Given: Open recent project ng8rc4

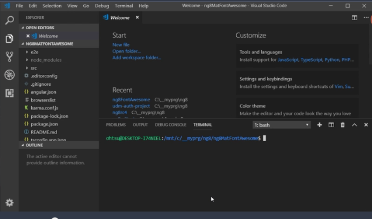Looking at the screenshot, I should click(119, 112).
